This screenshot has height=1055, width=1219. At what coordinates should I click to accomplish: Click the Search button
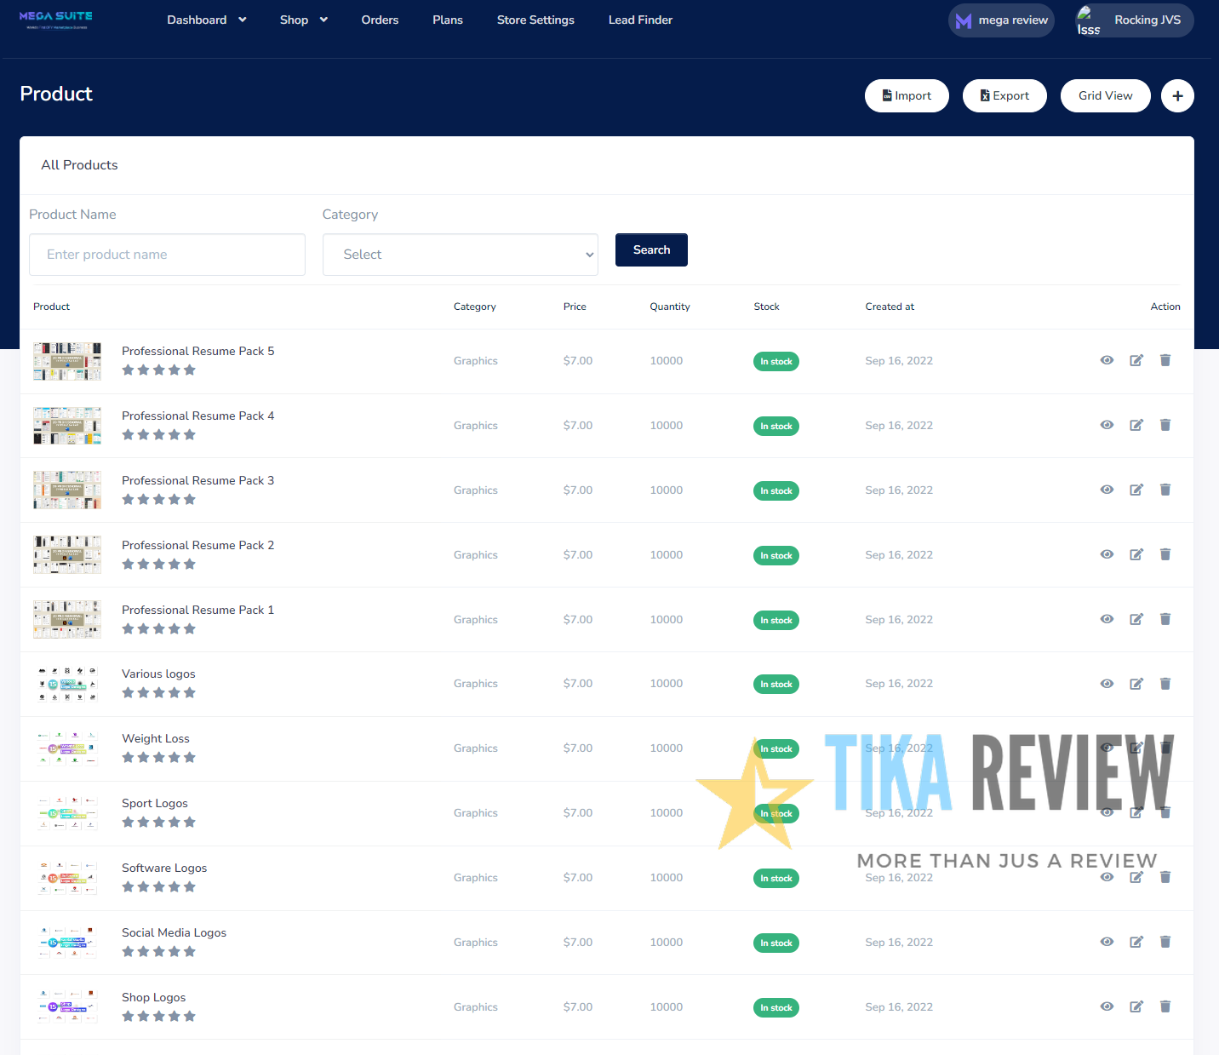click(651, 249)
